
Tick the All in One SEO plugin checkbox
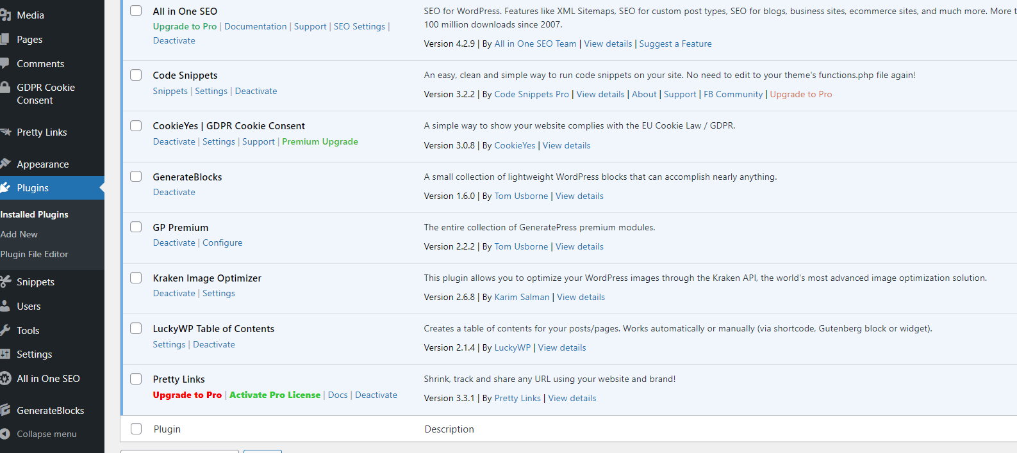click(136, 11)
